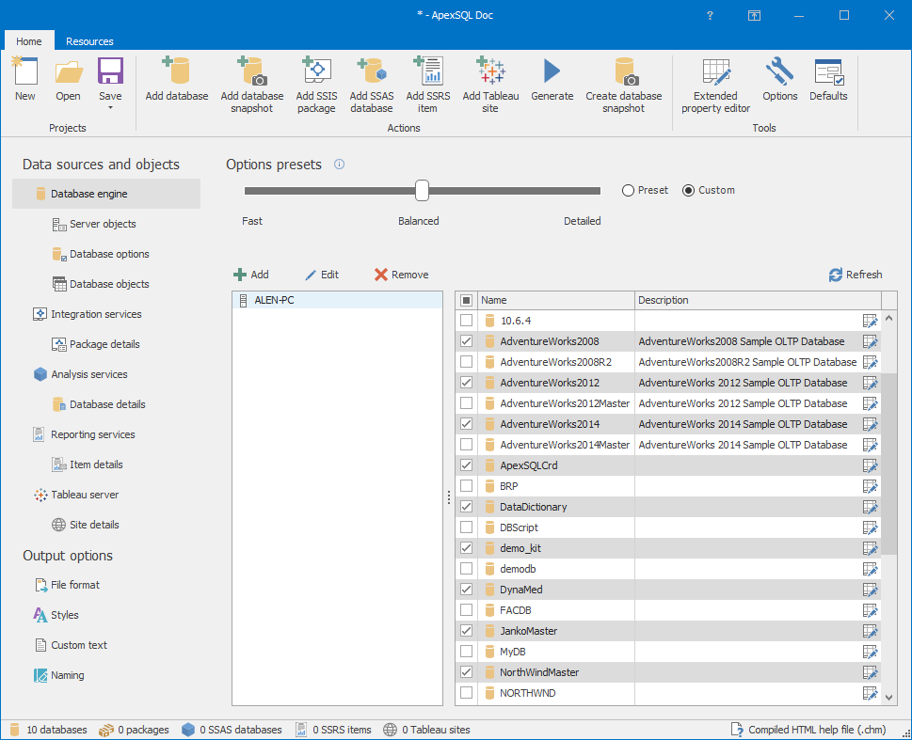Edit description icon for DynaMed
The image size is (912, 740).
click(x=871, y=590)
